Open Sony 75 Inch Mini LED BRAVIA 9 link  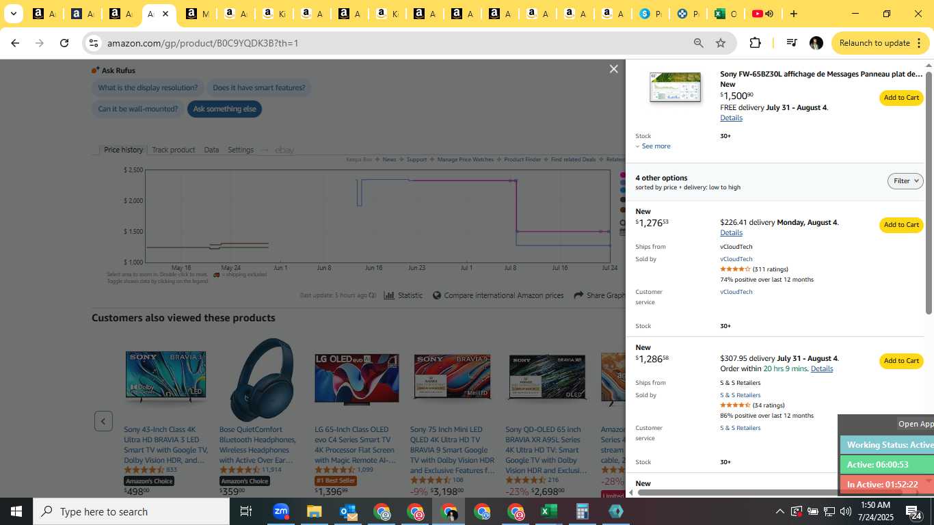click(452, 450)
